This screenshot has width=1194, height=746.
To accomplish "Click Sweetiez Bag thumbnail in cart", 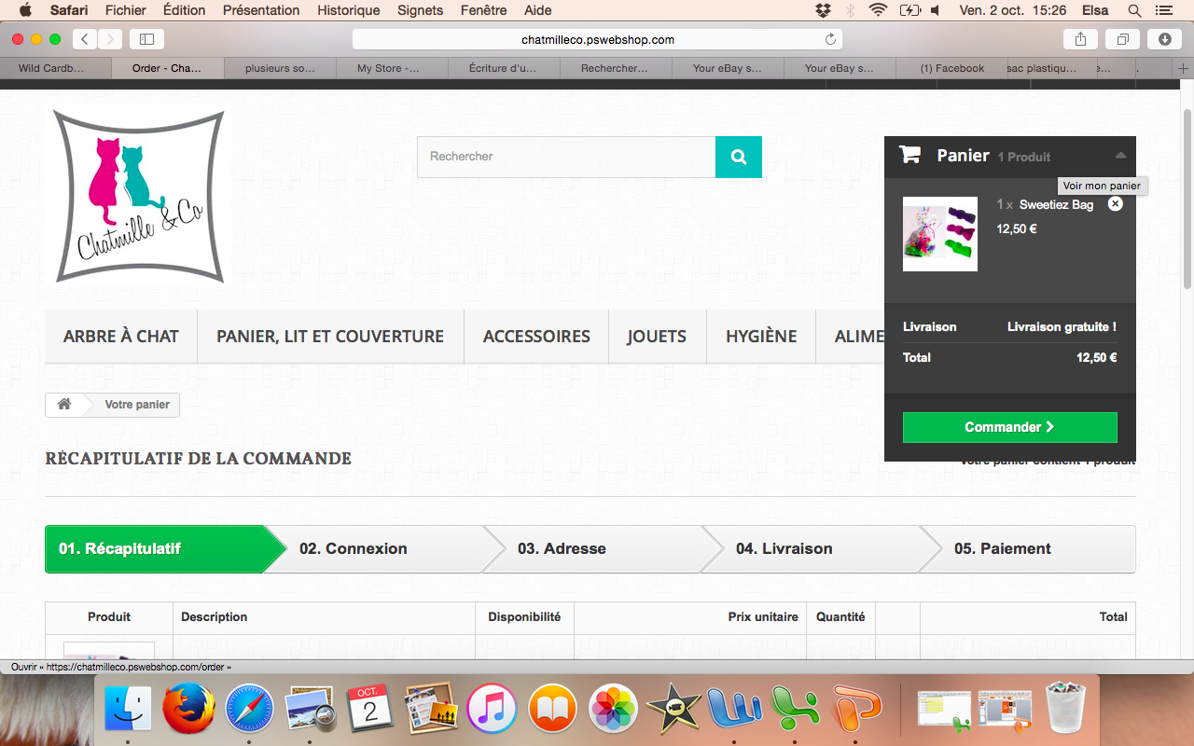I will 940,234.
